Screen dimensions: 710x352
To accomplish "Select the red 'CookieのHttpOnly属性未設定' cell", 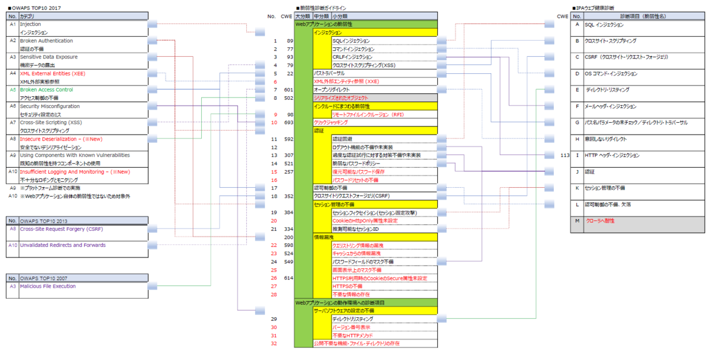I will (384, 220).
